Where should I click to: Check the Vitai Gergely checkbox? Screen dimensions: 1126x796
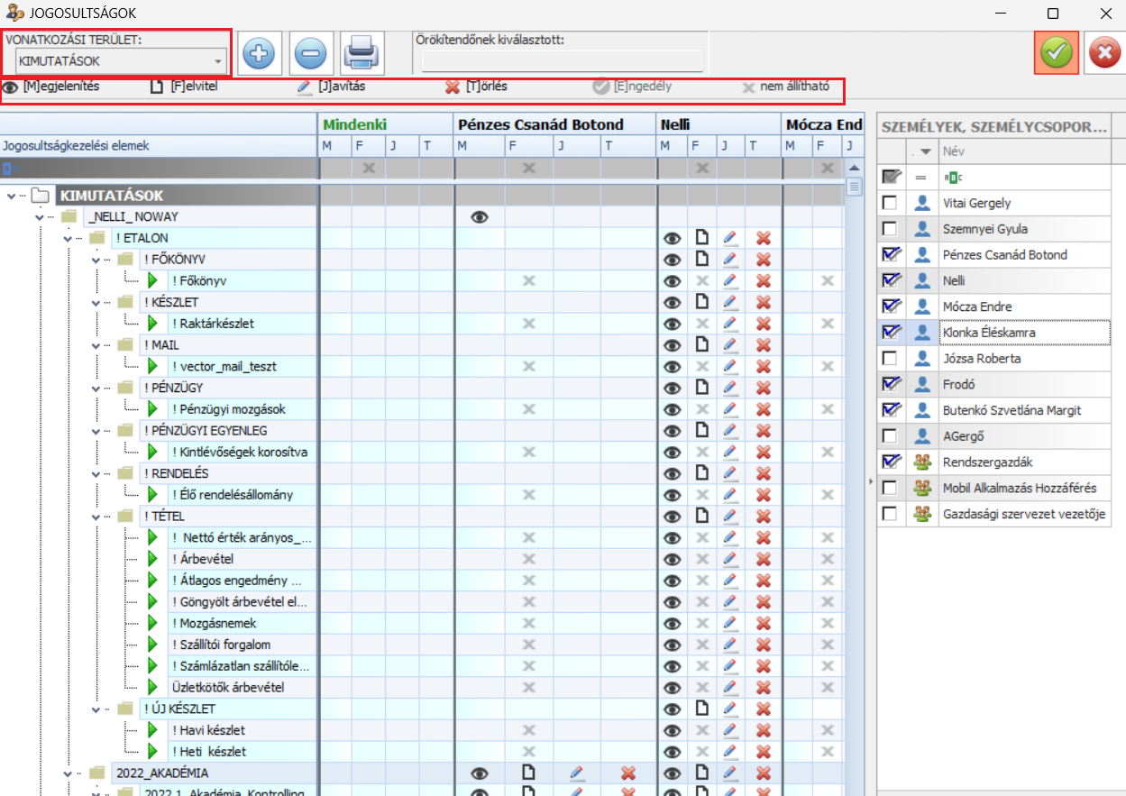pyautogui.click(x=890, y=203)
